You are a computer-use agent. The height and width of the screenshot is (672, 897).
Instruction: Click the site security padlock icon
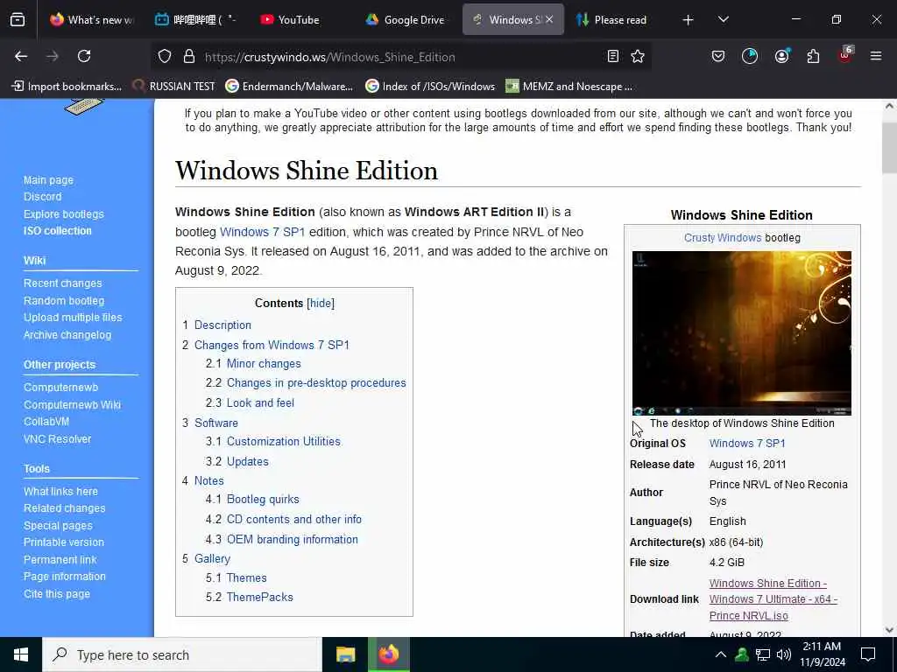189,57
